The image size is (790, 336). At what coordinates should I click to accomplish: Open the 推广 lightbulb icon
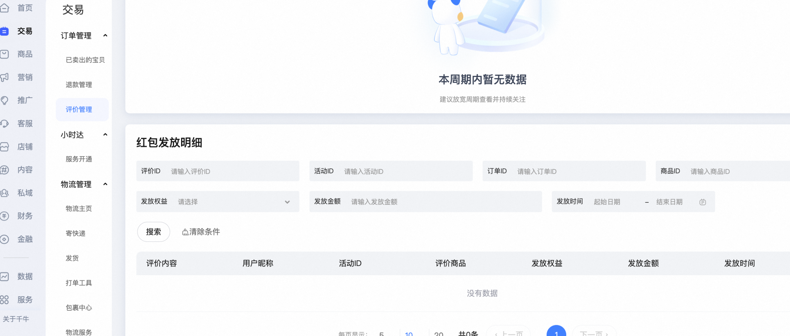coord(4,100)
